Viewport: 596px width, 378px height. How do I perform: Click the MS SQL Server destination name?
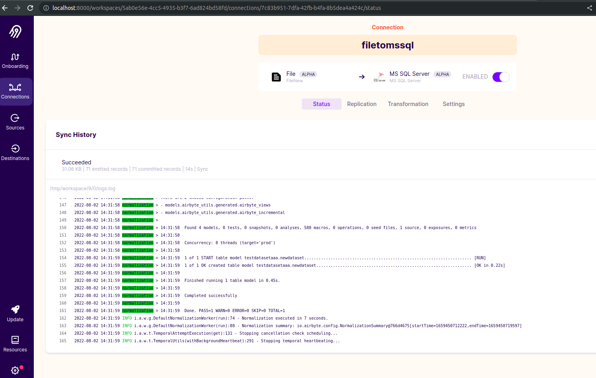click(410, 74)
